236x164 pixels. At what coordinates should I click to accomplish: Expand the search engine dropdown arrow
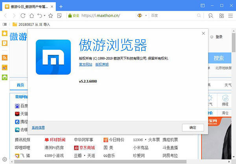pos(147,16)
